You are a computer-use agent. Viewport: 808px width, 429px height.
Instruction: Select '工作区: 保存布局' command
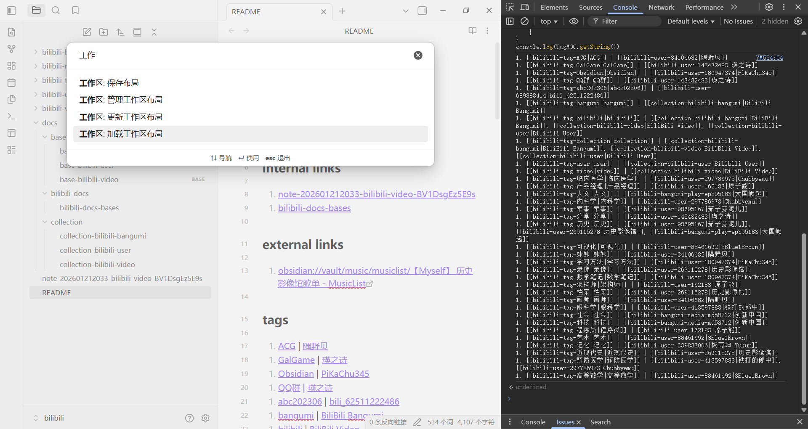(x=109, y=83)
